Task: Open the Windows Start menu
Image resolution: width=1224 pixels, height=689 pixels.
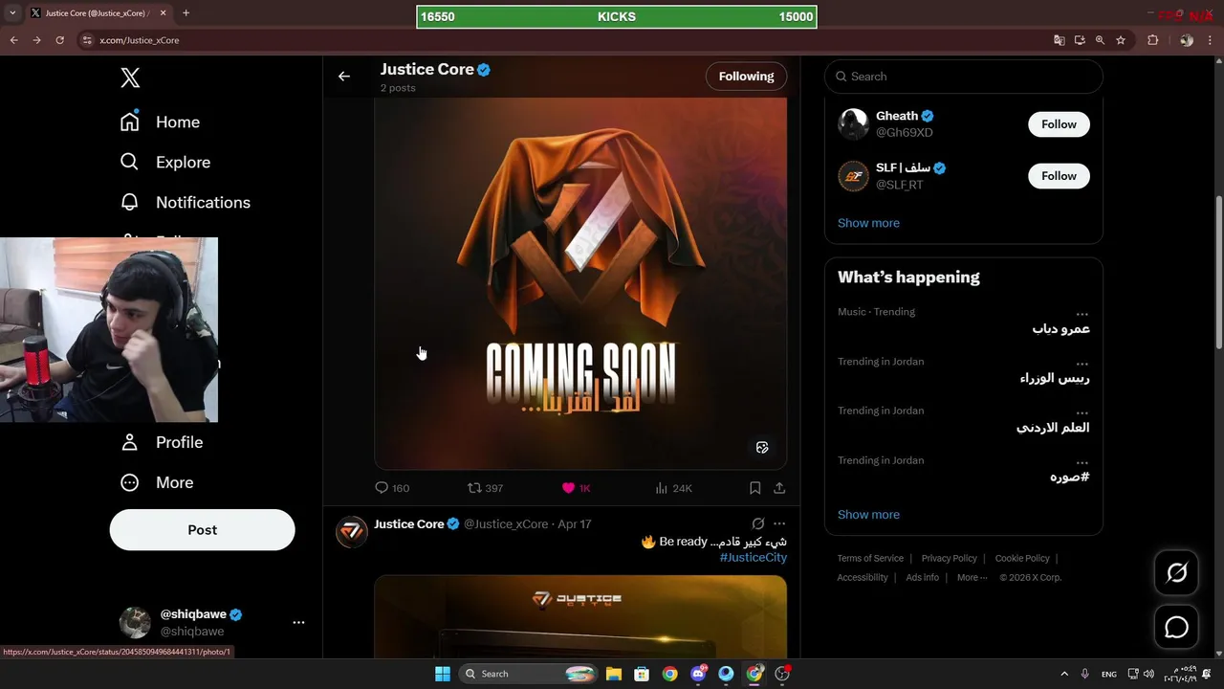Action: coord(443,674)
